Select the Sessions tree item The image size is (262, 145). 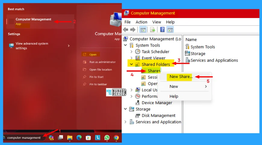[x=153, y=77]
